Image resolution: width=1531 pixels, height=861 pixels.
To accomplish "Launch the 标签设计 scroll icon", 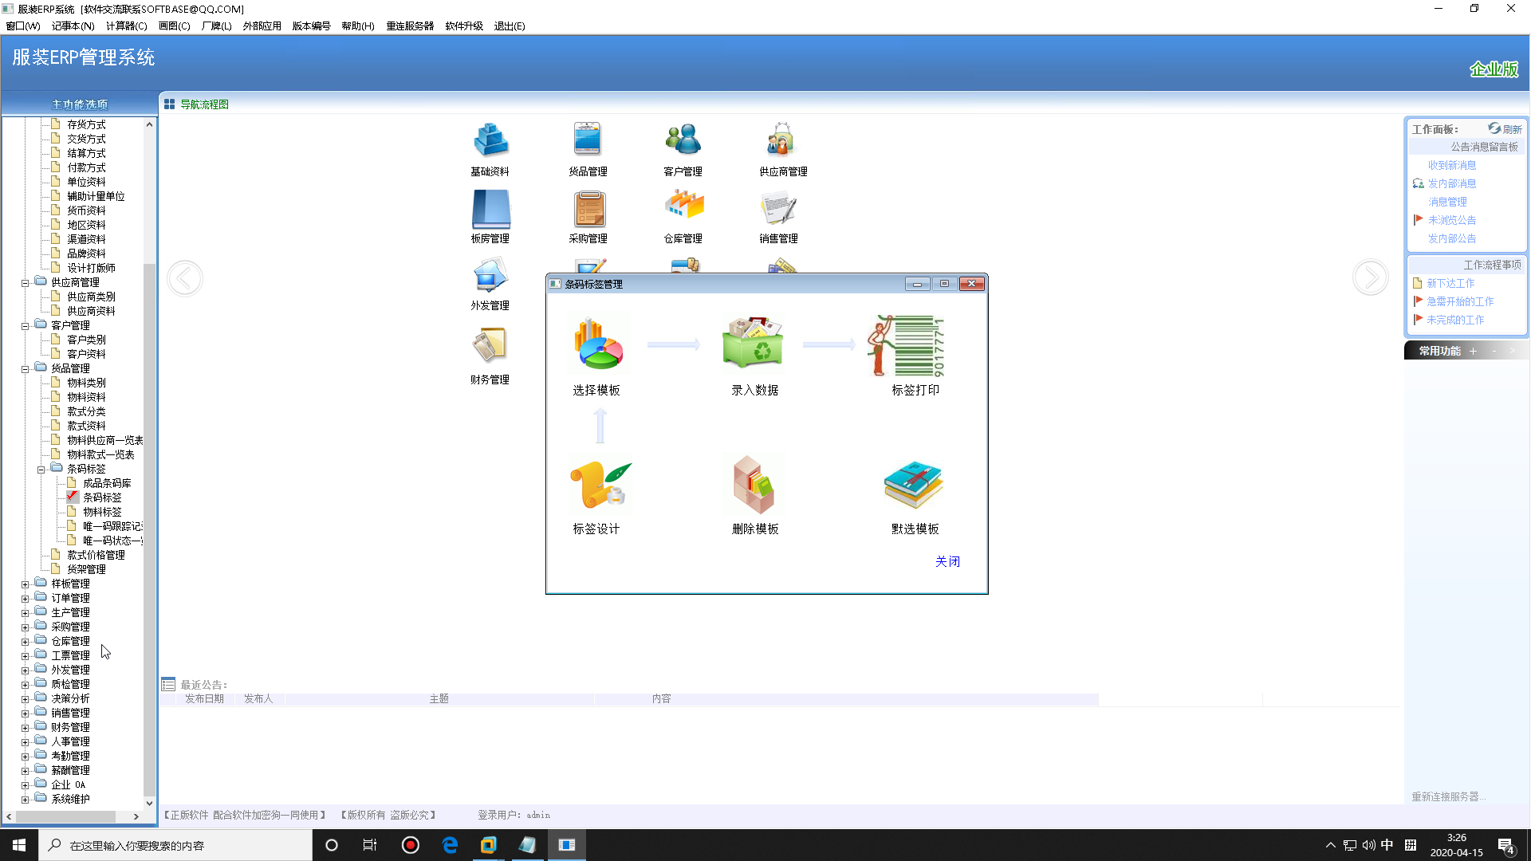I will click(x=600, y=486).
